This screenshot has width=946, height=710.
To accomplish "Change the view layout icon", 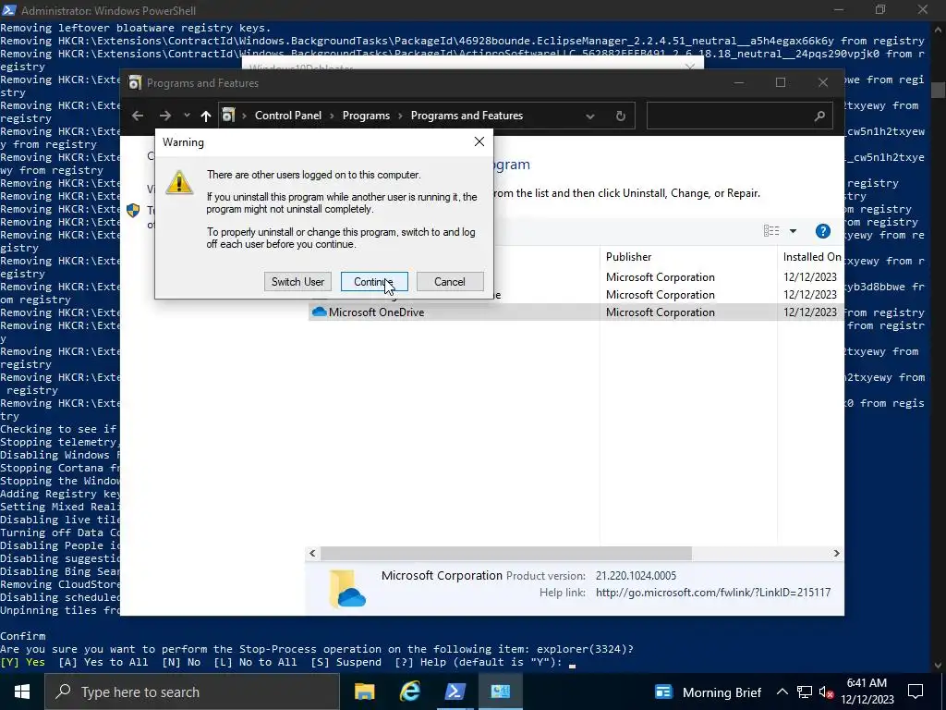I will (x=771, y=230).
